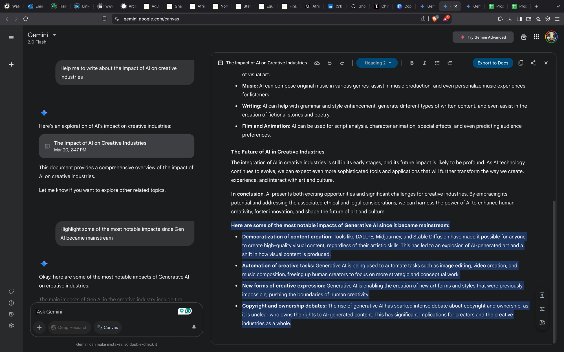Click Export to Docs button

coord(493,63)
